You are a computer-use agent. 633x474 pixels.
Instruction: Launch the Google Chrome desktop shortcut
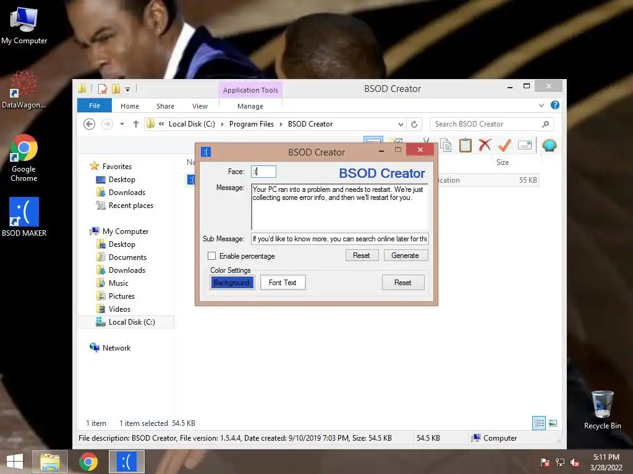24,158
